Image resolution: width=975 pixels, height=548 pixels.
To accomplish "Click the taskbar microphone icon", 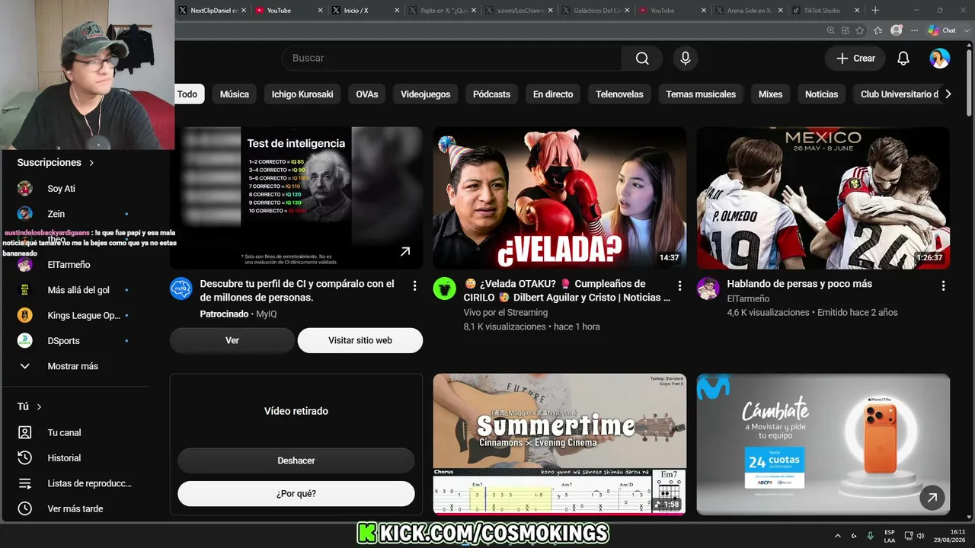I will coord(871,535).
